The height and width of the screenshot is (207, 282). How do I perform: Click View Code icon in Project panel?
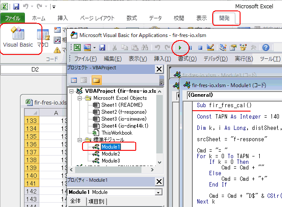point(74,80)
